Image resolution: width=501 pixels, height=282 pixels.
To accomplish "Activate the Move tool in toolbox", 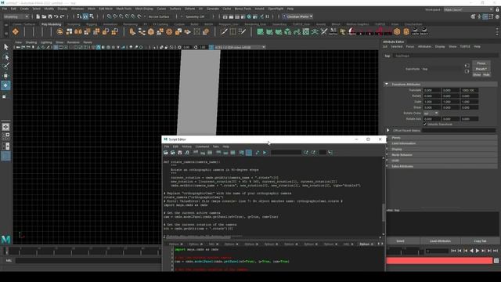I will click(x=5, y=76).
